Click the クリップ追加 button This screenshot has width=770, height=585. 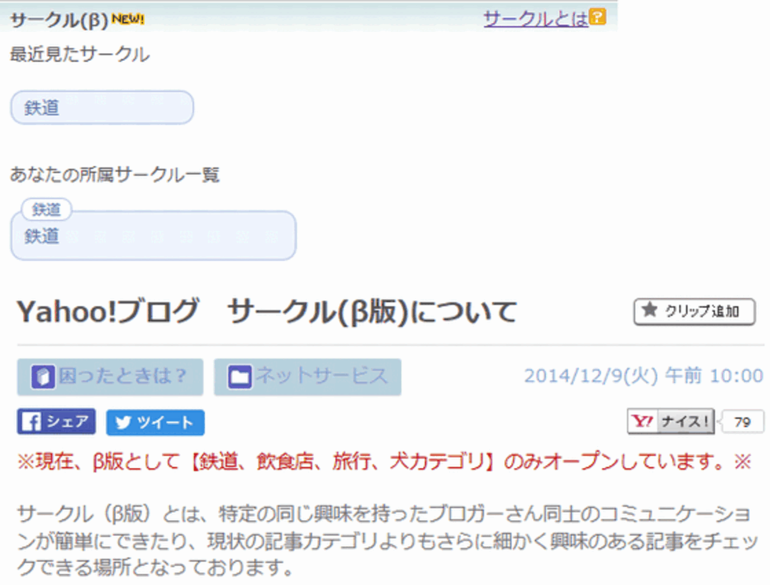695,311
